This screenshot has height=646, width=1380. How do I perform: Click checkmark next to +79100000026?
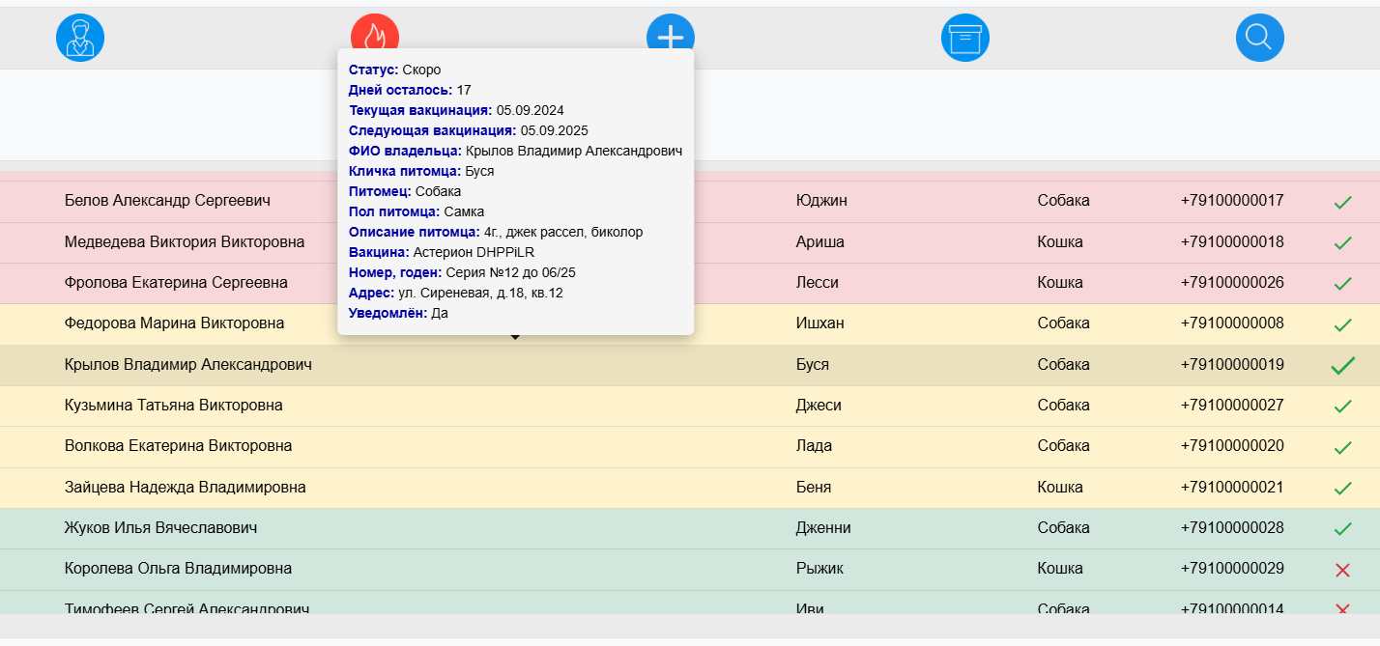pyautogui.click(x=1342, y=284)
